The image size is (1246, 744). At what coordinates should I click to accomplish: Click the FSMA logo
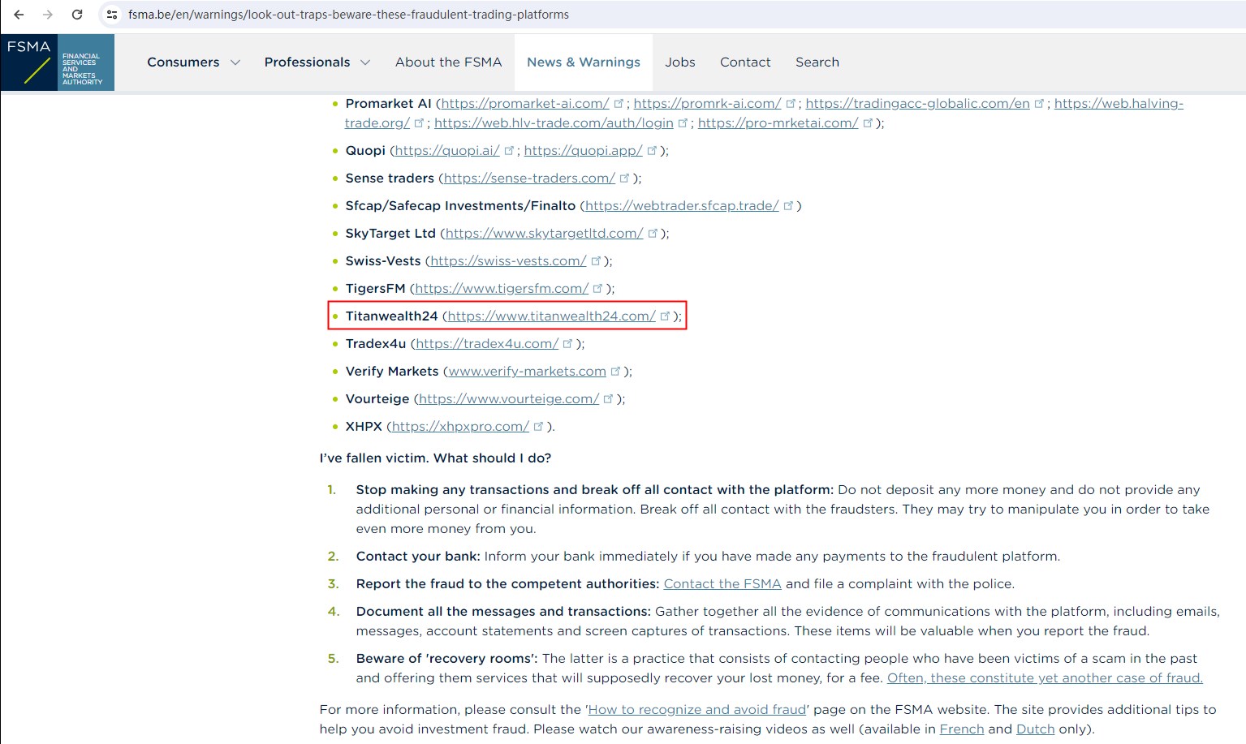(x=58, y=62)
